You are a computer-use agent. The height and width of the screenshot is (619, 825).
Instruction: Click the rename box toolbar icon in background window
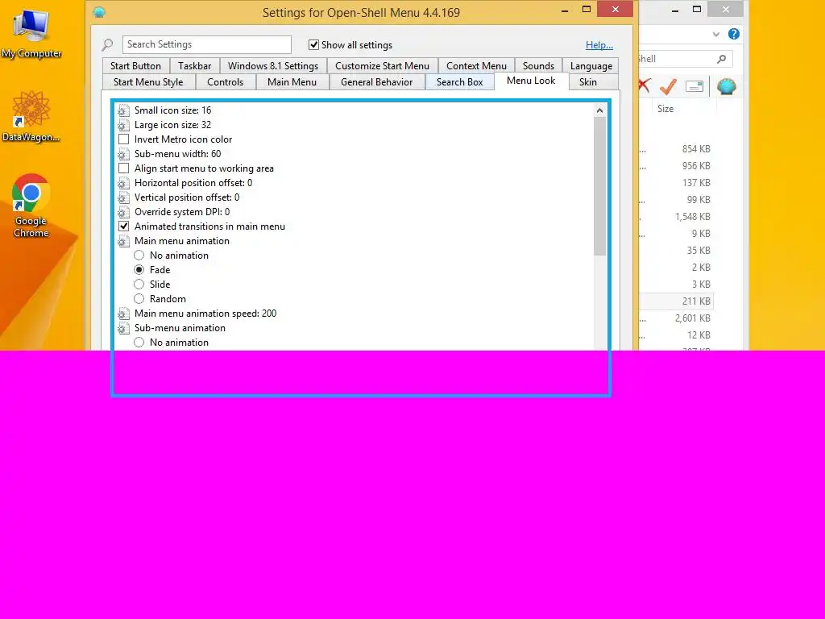[694, 86]
